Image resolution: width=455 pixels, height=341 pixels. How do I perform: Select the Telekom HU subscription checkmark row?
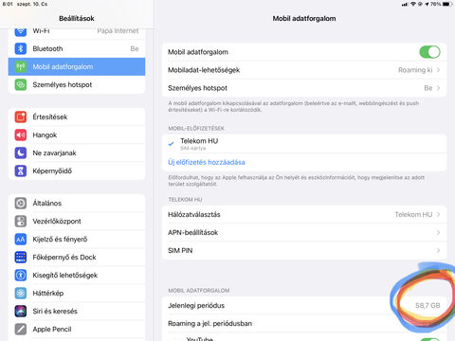304,144
